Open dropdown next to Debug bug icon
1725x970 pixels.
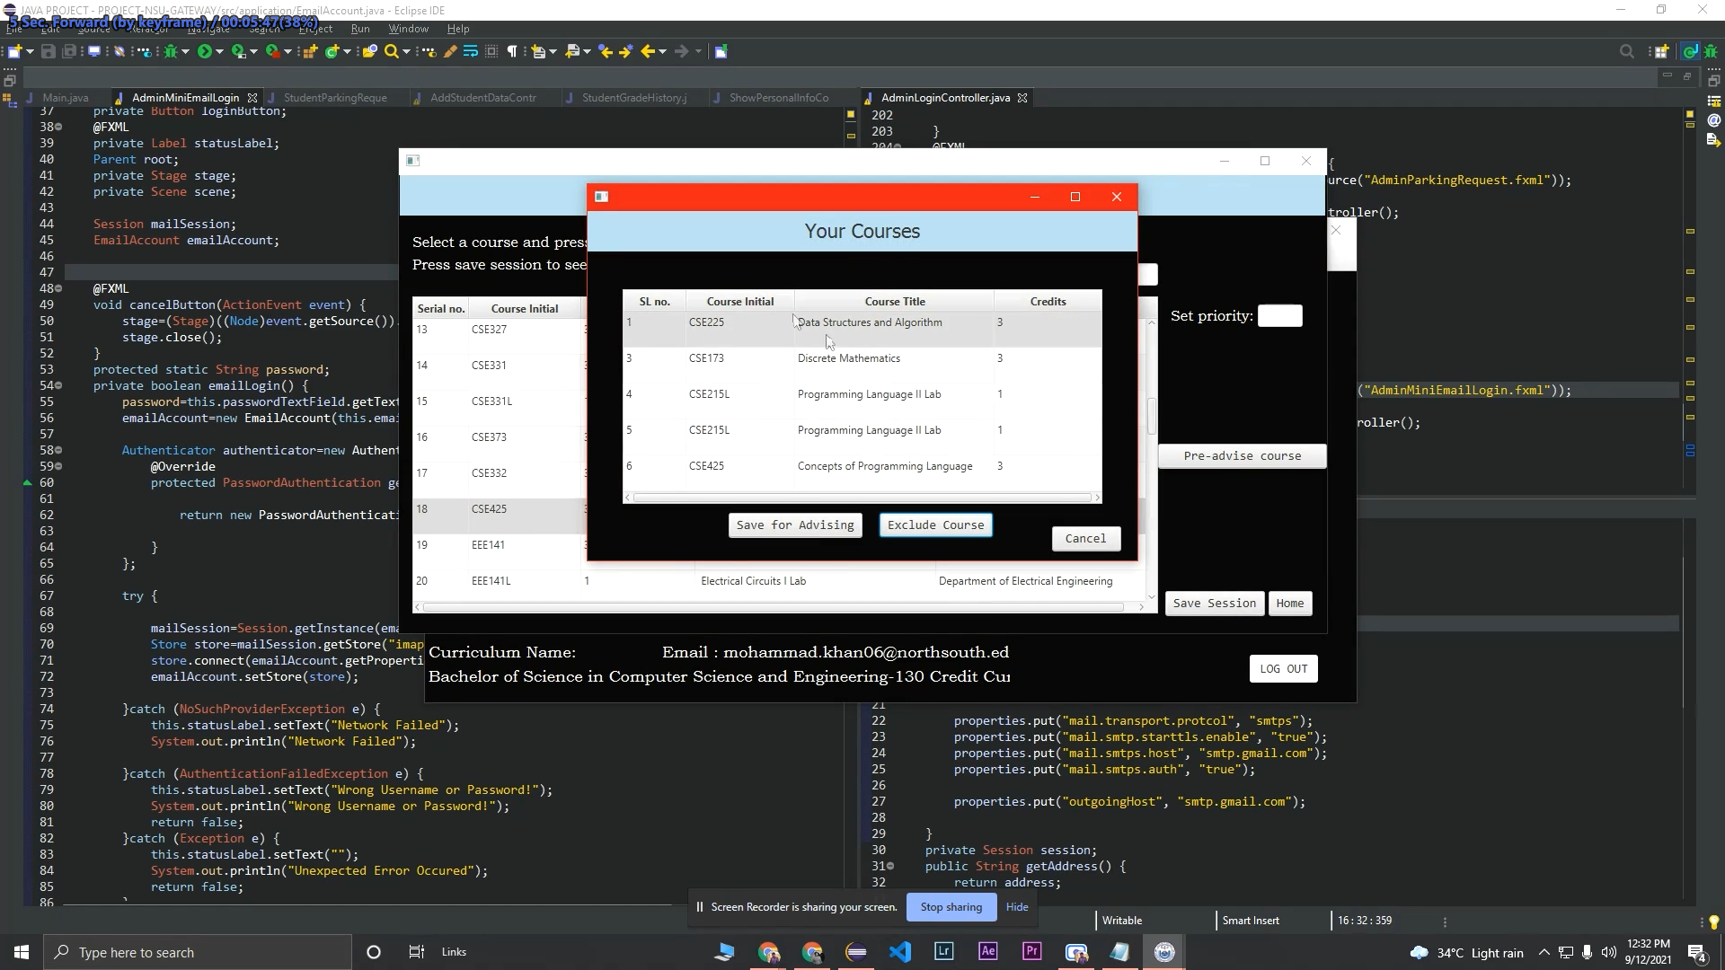tap(185, 51)
